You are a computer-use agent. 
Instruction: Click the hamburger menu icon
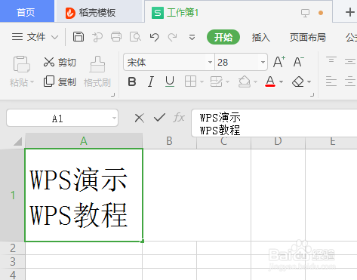[17, 37]
